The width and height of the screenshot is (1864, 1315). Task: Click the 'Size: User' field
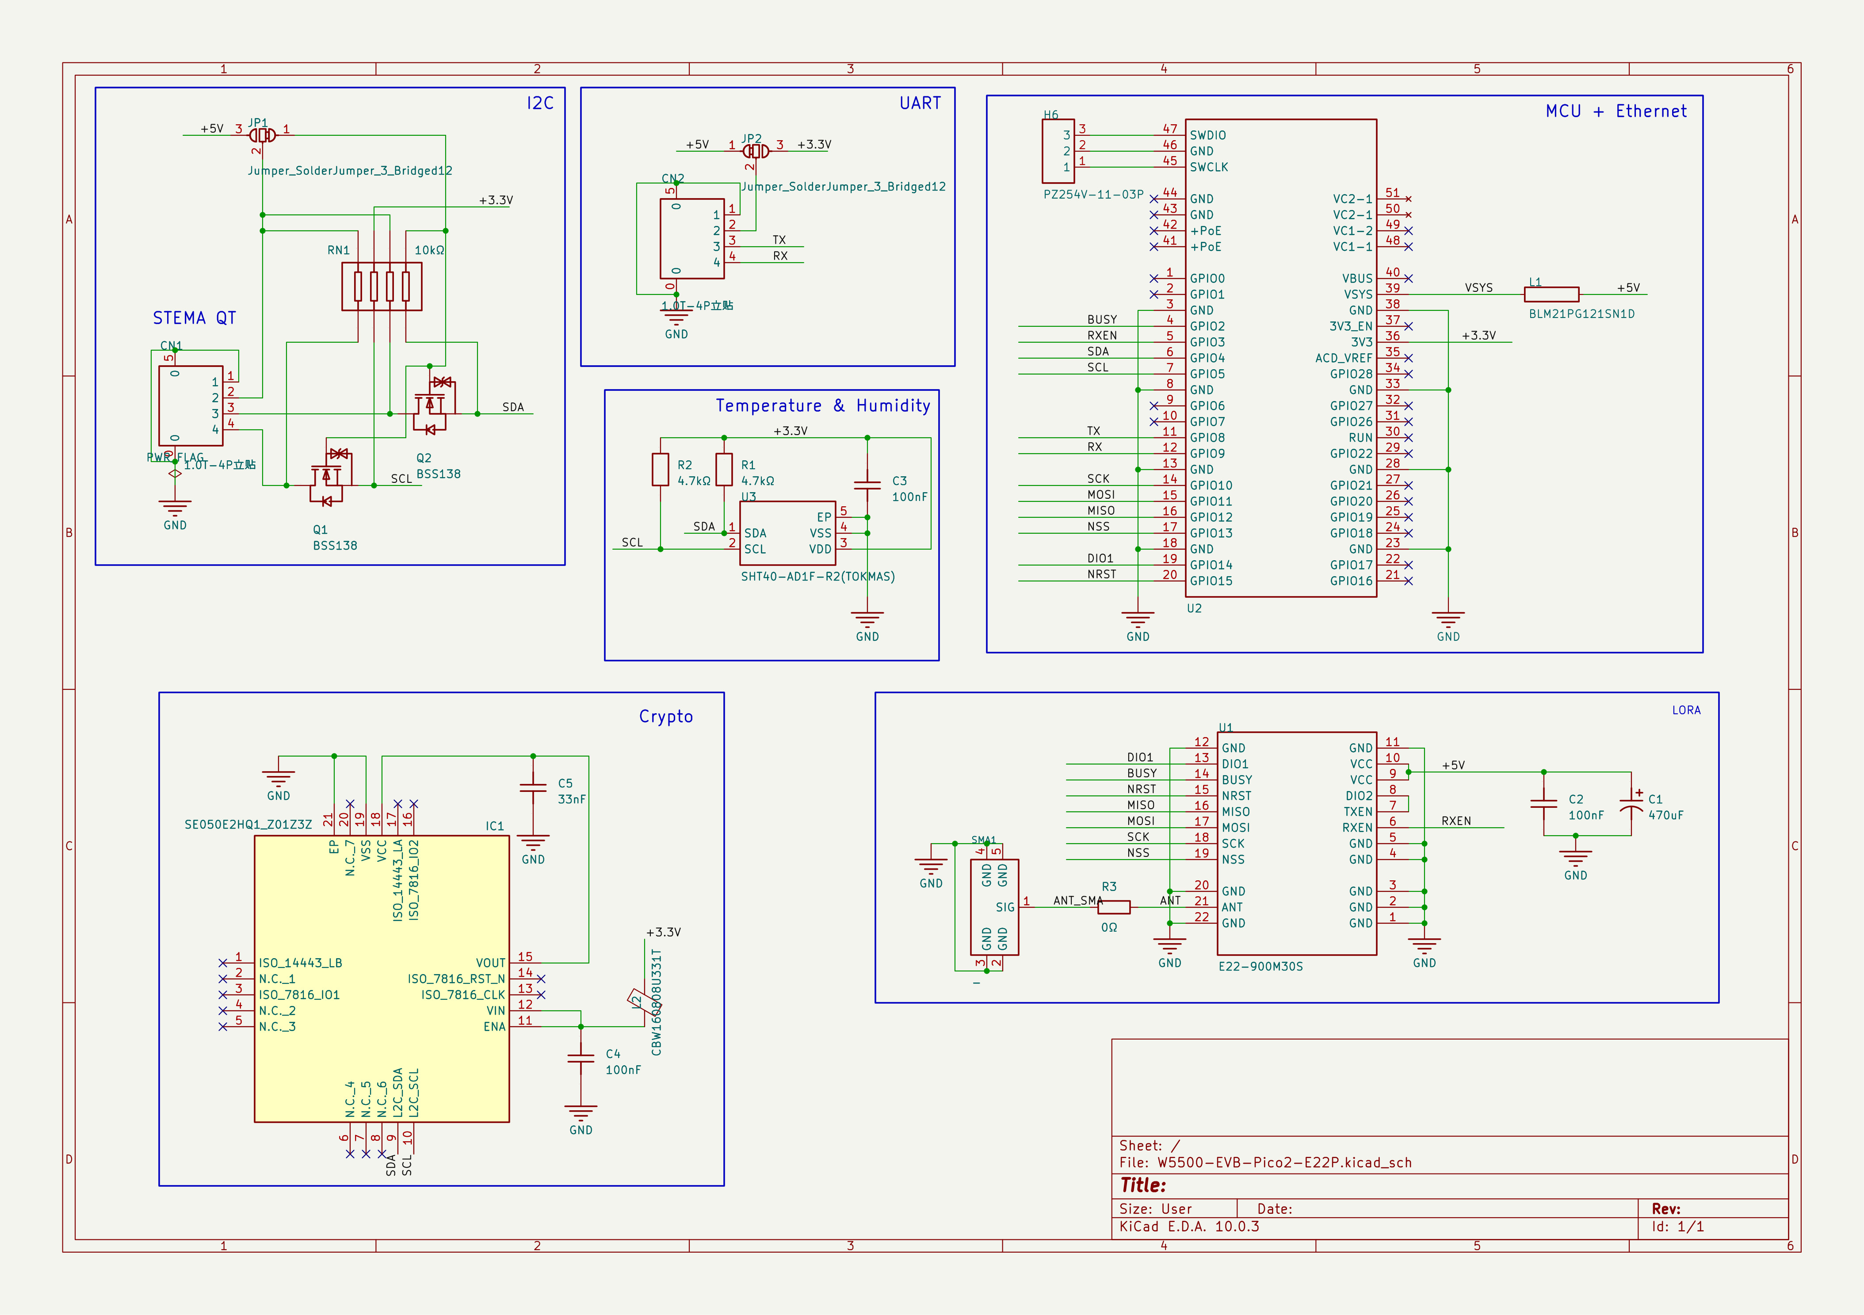click(x=1155, y=1209)
